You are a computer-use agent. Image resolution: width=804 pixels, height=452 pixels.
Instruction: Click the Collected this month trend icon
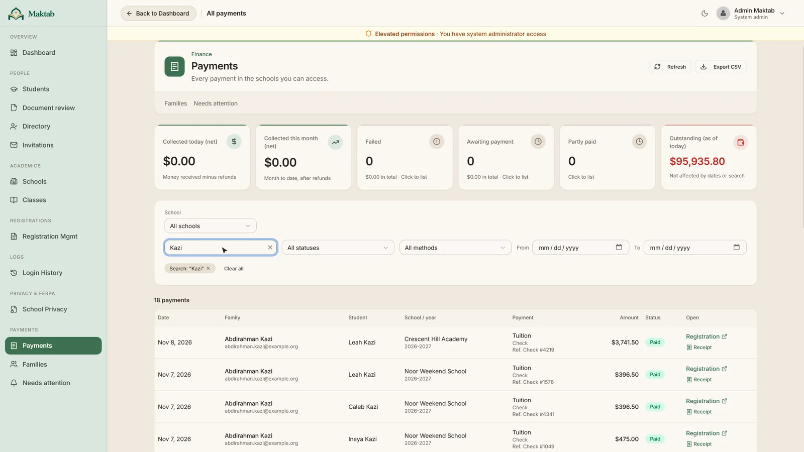[x=335, y=142]
